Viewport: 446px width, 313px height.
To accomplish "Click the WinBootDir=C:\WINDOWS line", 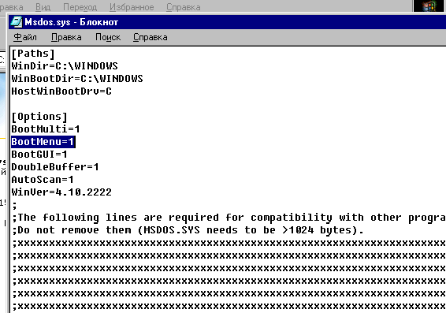I will point(77,79).
